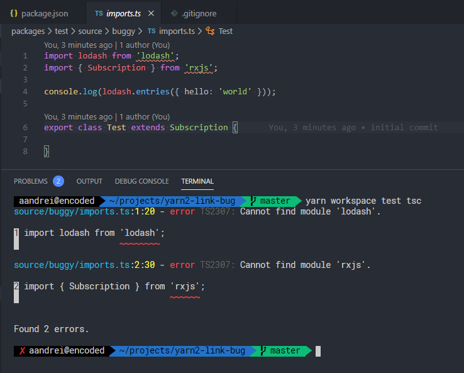Open the source/buggy/imports.ts:2:30 terminal link
The height and width of the screenshot is (373, 464).
pyautogui.click(x=84, y=265)
